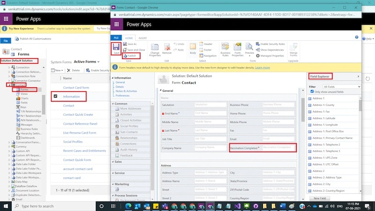
Task: Open Contact Card form link
Action: pos(76,88)
